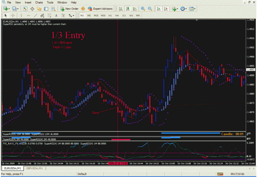Select the Crosshair tool

(13, 16)
